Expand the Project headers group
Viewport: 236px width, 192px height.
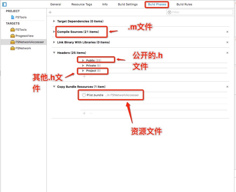coord(83,71)
